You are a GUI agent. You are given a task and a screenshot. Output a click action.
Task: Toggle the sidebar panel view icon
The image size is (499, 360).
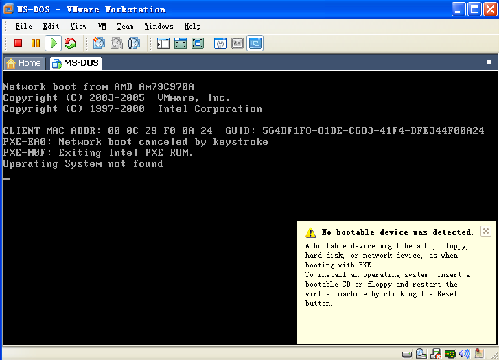click(x=163, y=43)
